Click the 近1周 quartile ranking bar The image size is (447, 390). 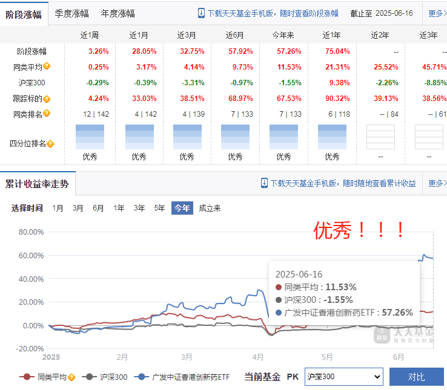pos(90,137)
